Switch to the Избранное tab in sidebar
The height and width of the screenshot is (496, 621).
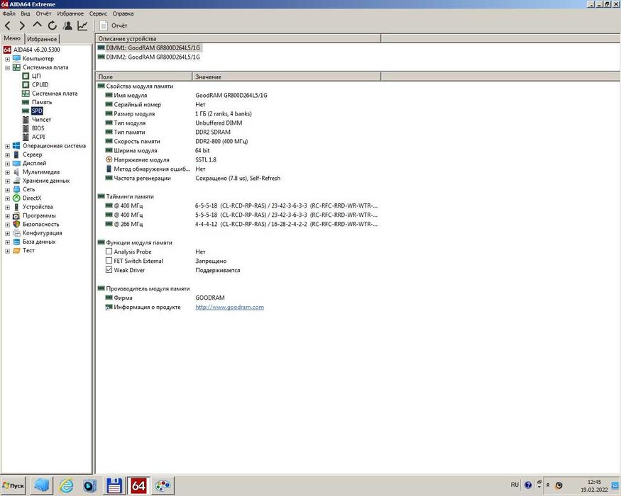point(43,39)
